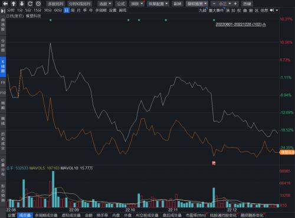Viewport: 295px width, 218px height.
Task: Refresh the chart with the circular arrow
Action: point(30,4)
